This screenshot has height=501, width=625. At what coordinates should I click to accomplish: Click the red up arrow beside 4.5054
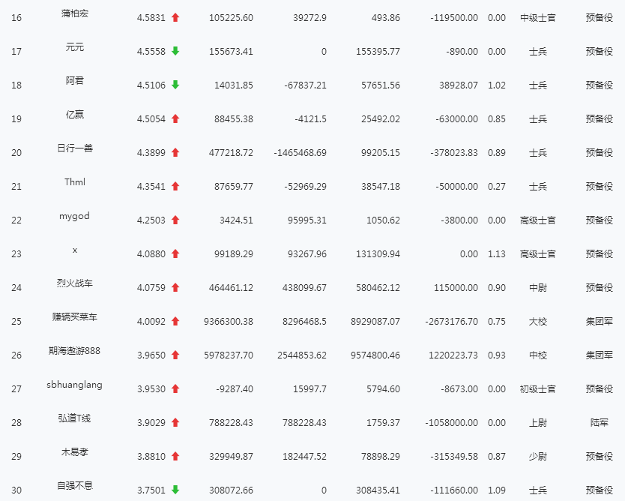tap(175, 118)
